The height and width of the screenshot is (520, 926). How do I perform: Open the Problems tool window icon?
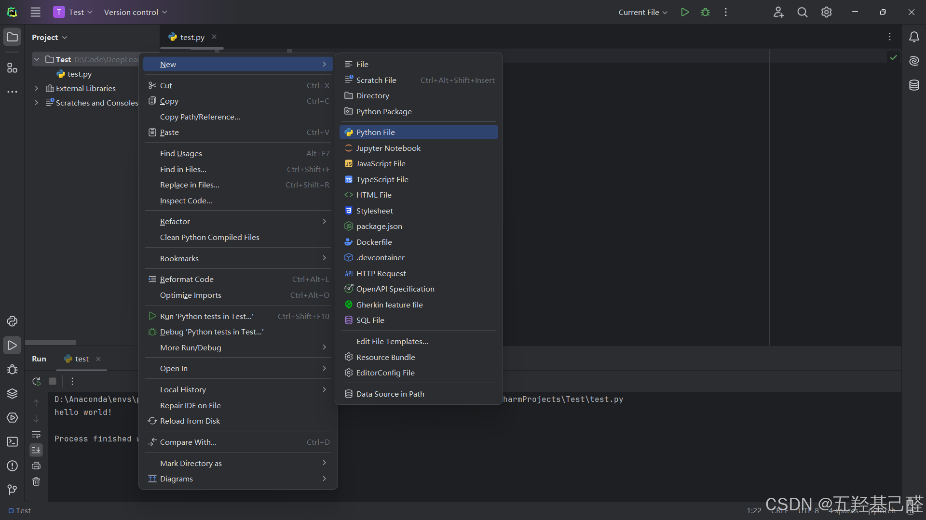pos(12,466)
